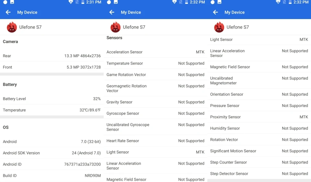Tap AnTuTu flame logo on the Camera screen

point(12,27)
